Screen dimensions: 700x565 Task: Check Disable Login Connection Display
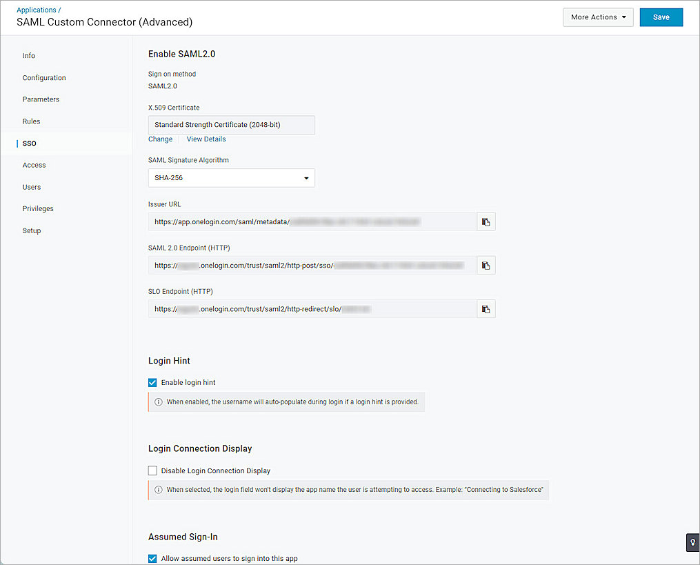(x=152, y=470)
